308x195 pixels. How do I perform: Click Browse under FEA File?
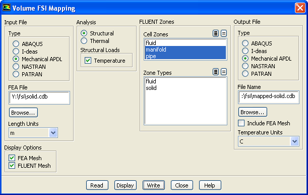23,113
